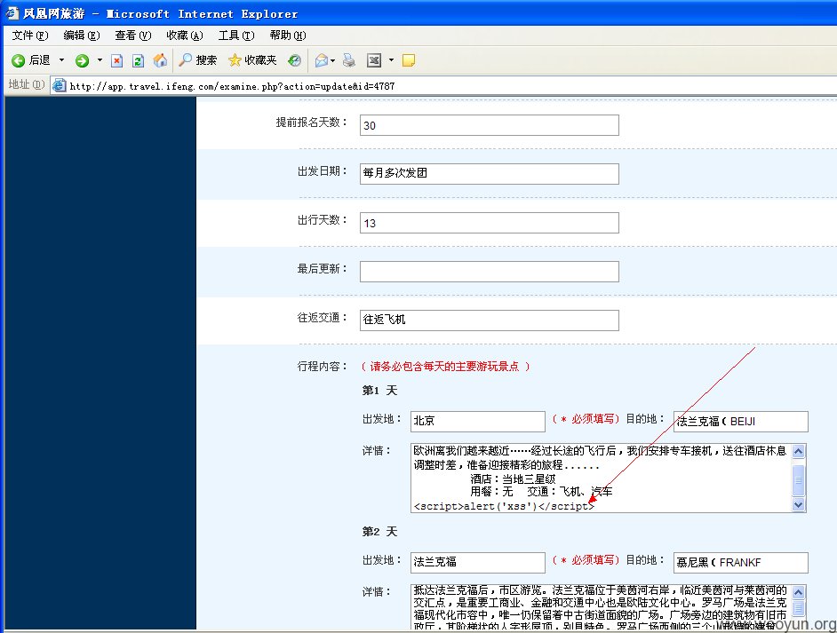
Task: Click the empty 最后更新 input field
Action: pyautogui.click(x=490, y=272)
